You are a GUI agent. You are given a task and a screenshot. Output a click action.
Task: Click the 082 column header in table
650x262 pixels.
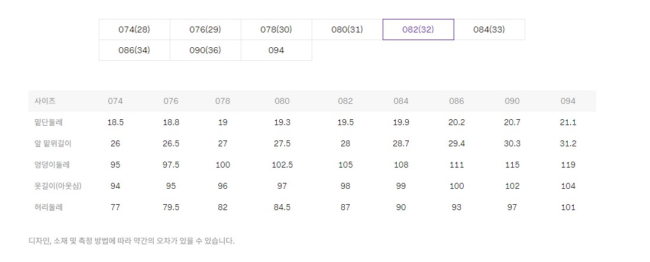tap(345, 101)
